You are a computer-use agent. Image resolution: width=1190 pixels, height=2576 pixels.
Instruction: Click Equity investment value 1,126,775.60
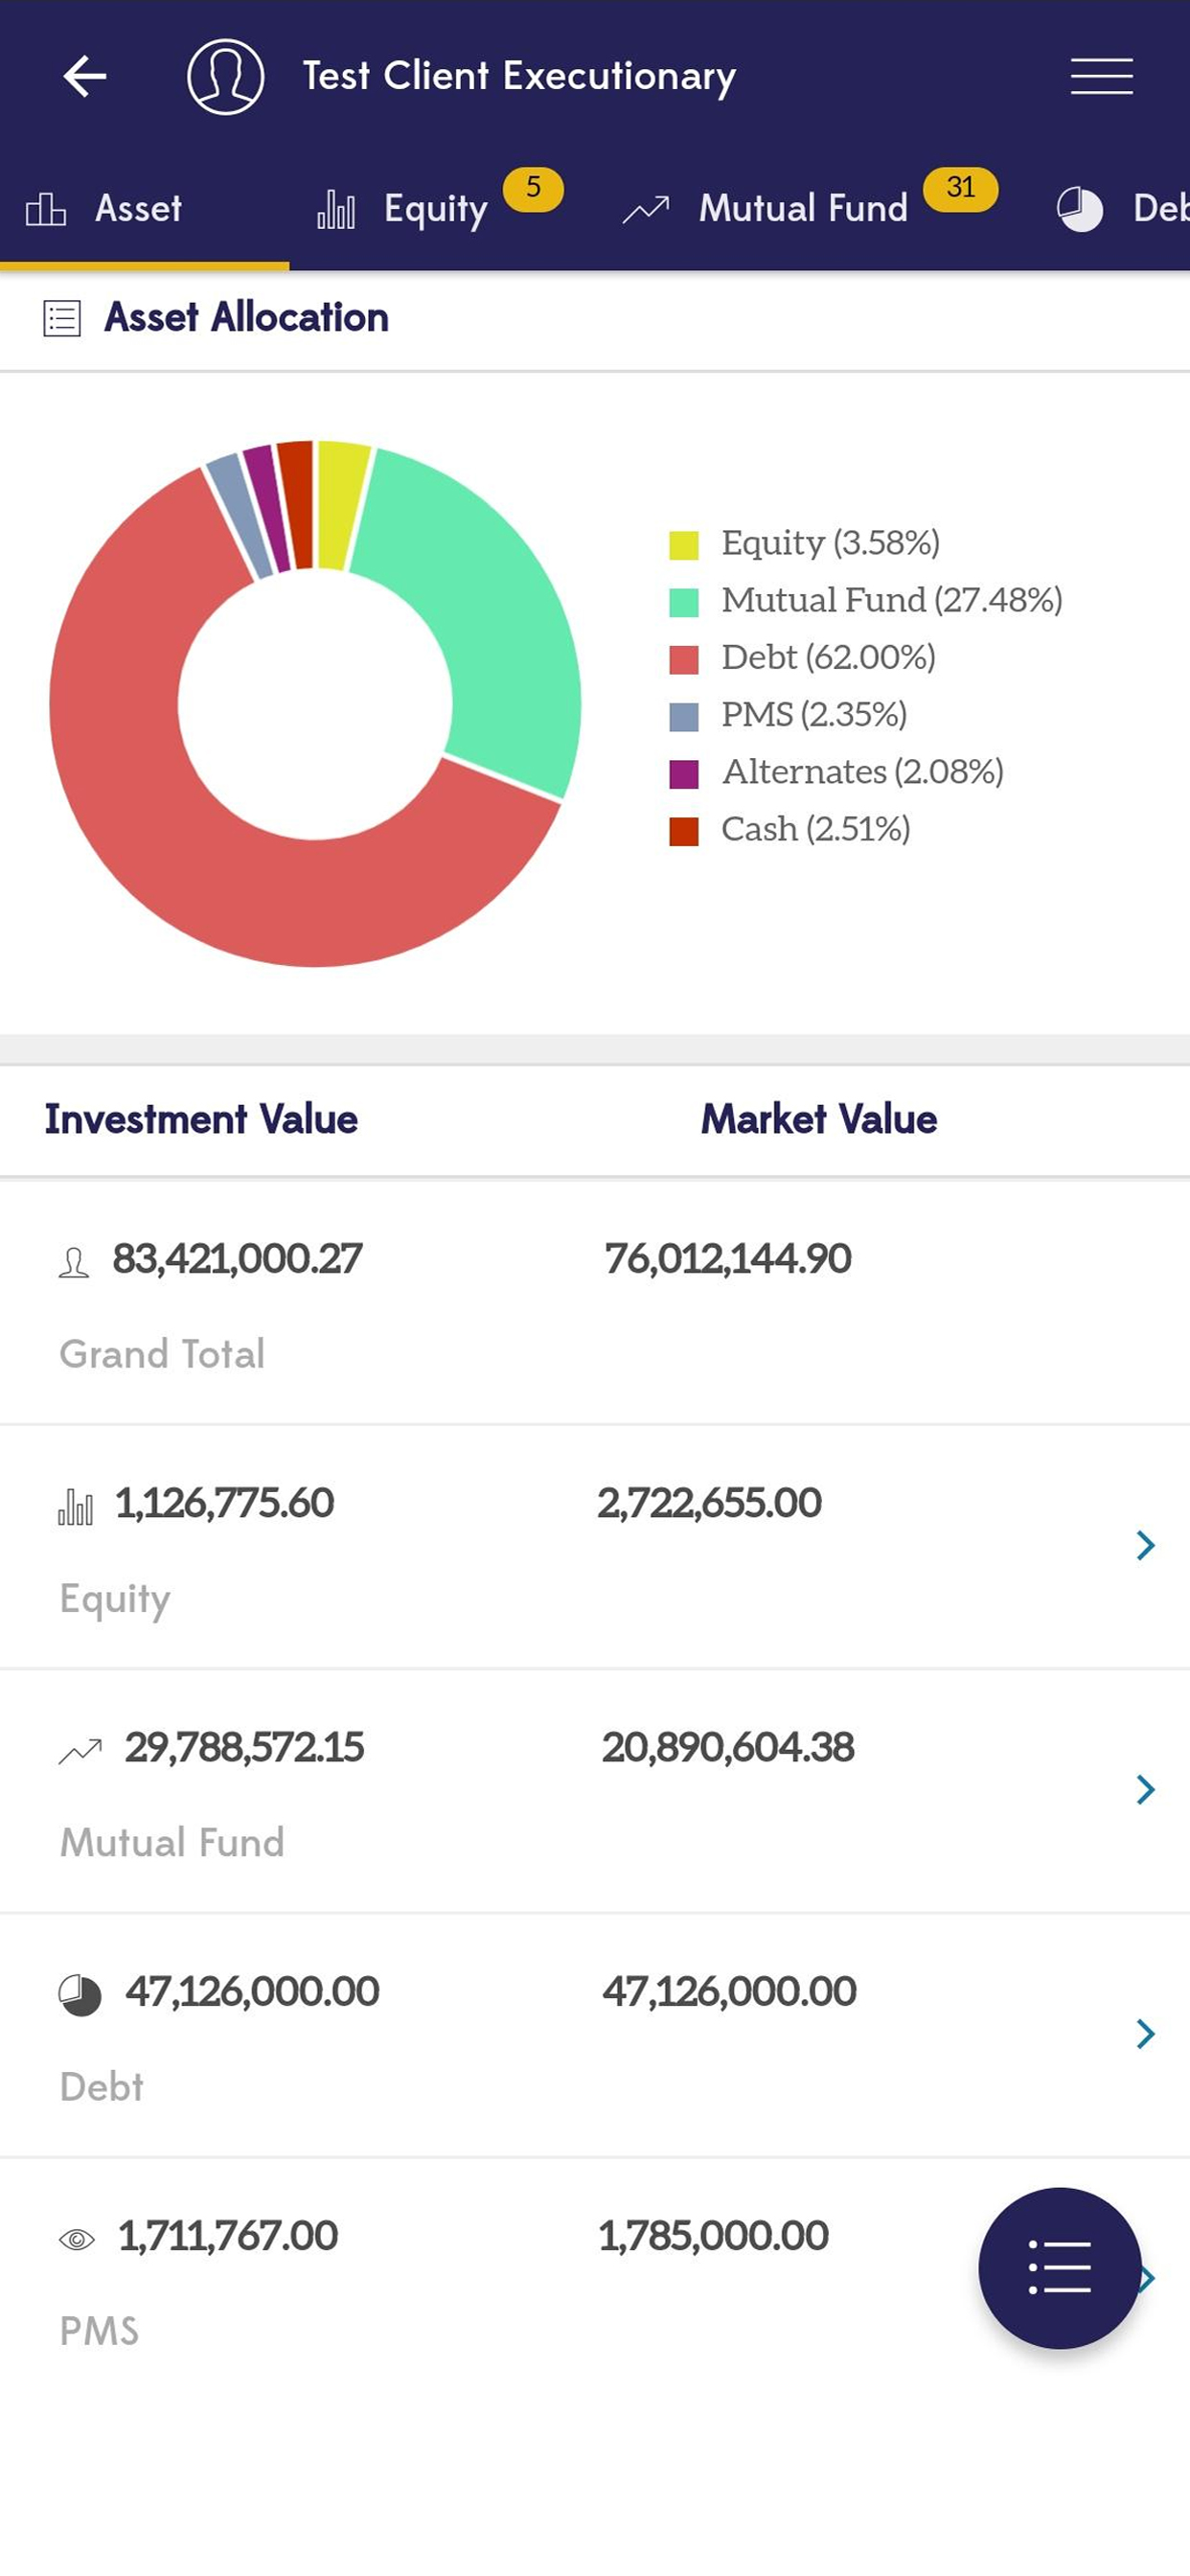[224, 1503]
